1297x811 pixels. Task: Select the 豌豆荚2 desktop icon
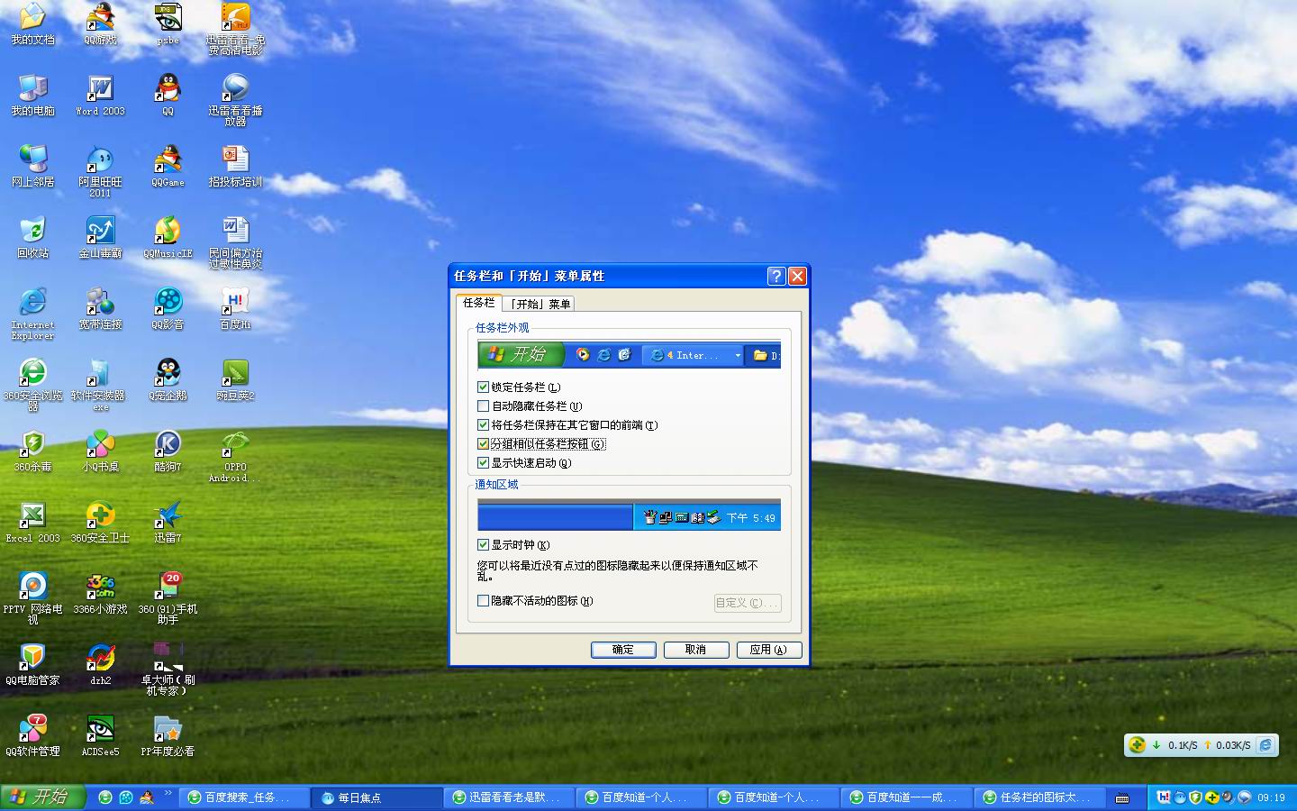[x=235, y=380]
